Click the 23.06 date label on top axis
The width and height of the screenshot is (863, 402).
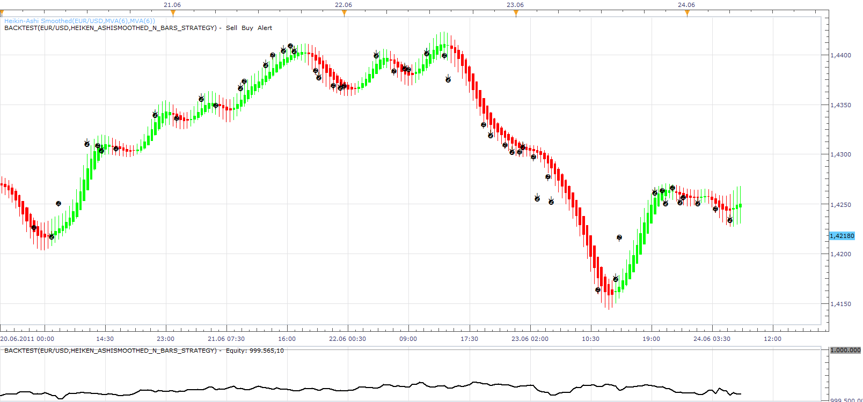coord(515,5)
